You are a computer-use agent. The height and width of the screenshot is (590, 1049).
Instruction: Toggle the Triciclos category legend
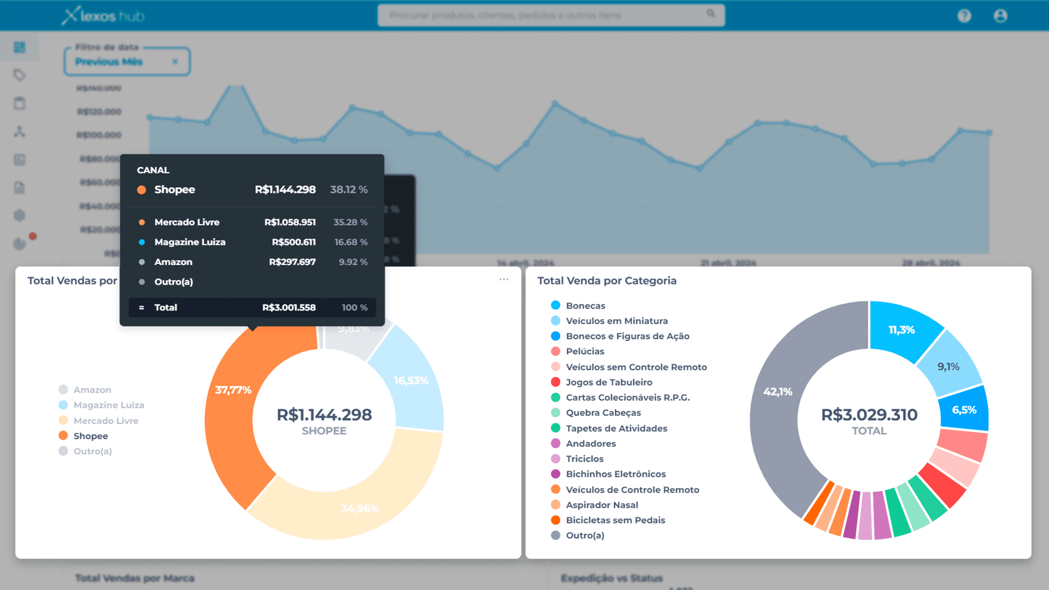pos(577,459)
